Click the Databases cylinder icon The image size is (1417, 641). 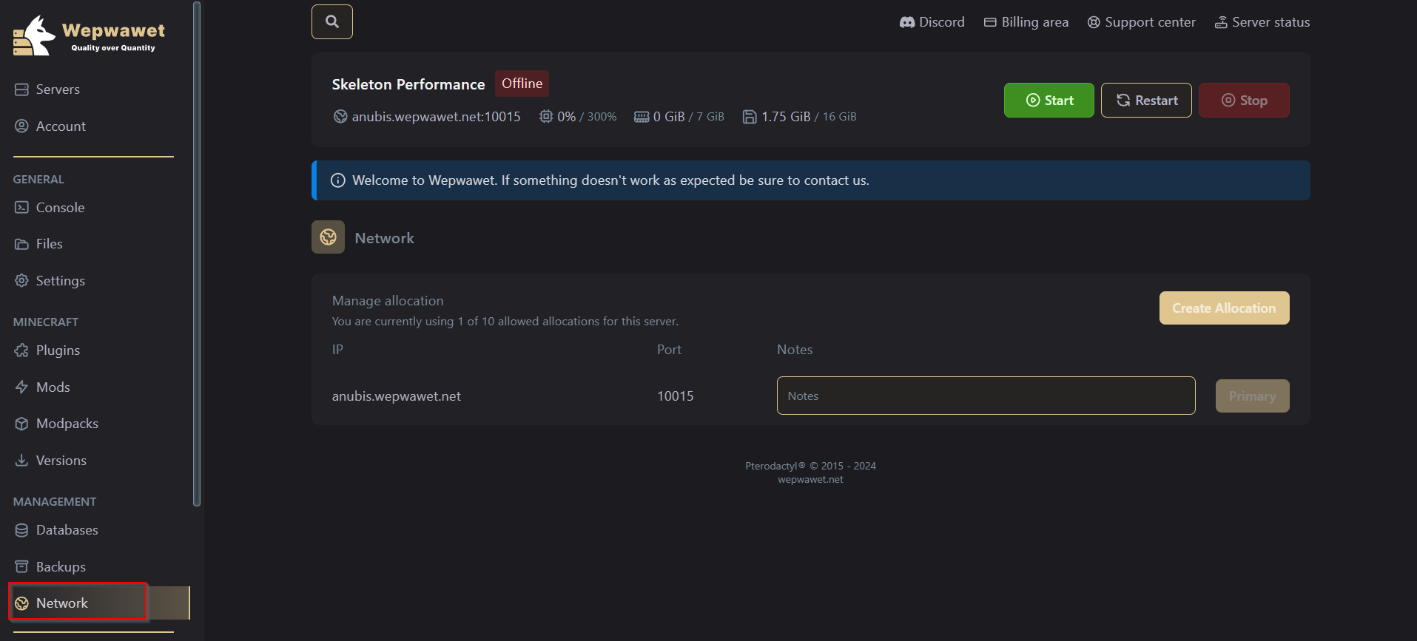[21, 530]
